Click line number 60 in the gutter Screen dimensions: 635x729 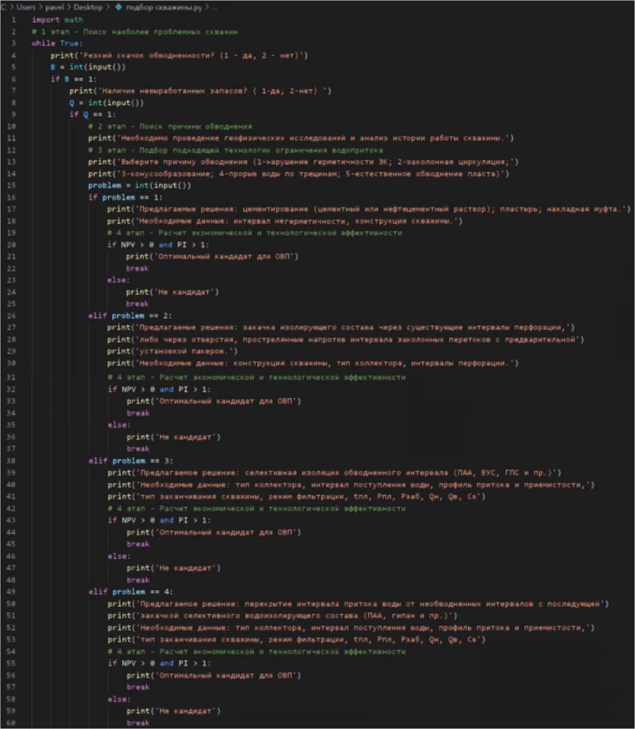[11, 723]
